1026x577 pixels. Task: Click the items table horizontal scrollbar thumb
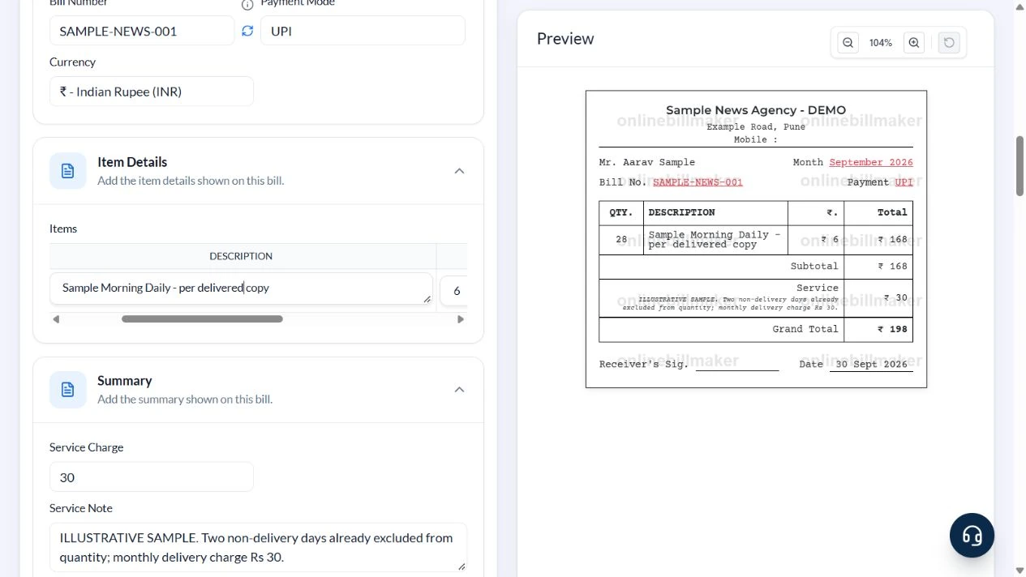click(x=202, y=319)
